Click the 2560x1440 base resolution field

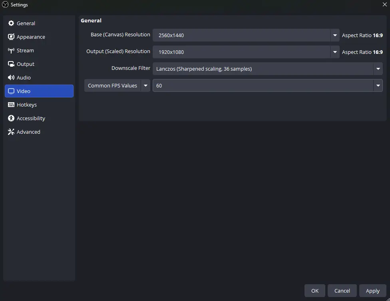click(x=241, y=35)
